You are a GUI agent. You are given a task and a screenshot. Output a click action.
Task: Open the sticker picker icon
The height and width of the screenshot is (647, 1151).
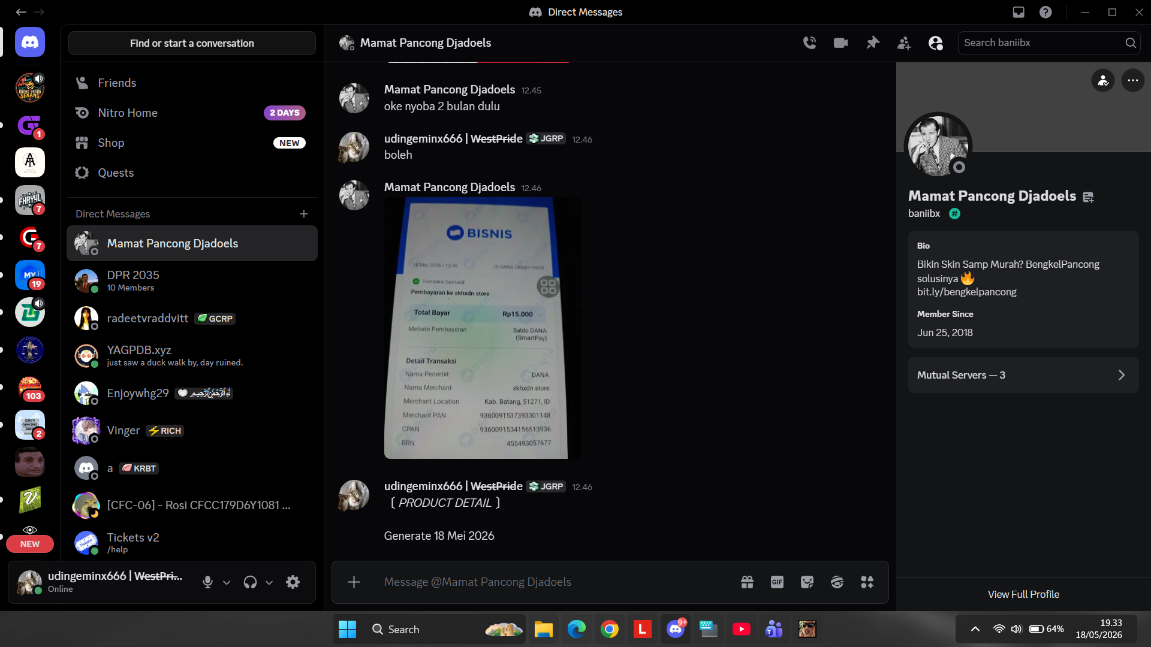[807, 582]
